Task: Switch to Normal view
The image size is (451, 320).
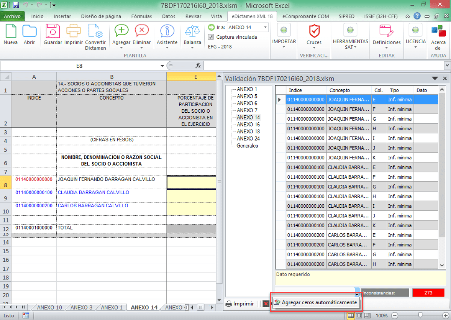Action: pyautogui.click(x=351, y=315)
